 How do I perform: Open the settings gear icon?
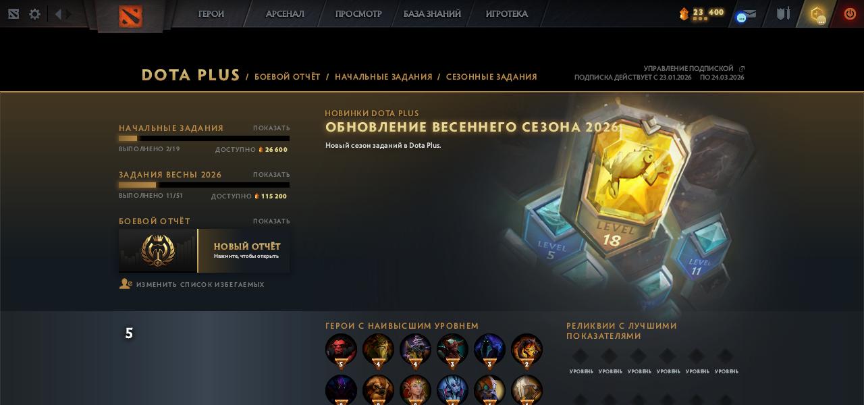[x=34, y=13]
